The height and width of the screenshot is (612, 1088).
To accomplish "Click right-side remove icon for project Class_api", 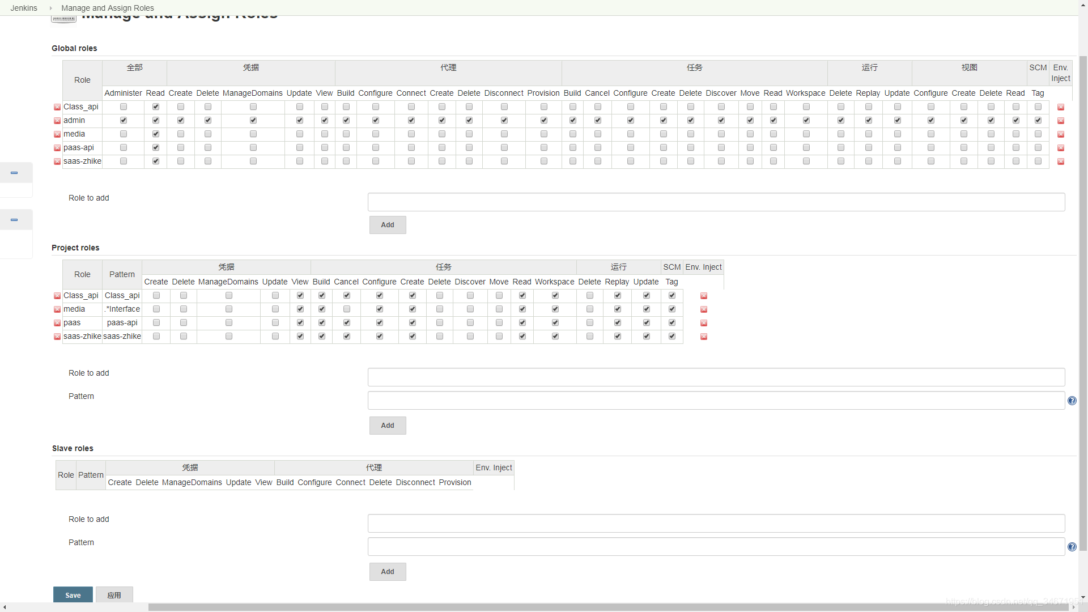I will pos(704,296).
